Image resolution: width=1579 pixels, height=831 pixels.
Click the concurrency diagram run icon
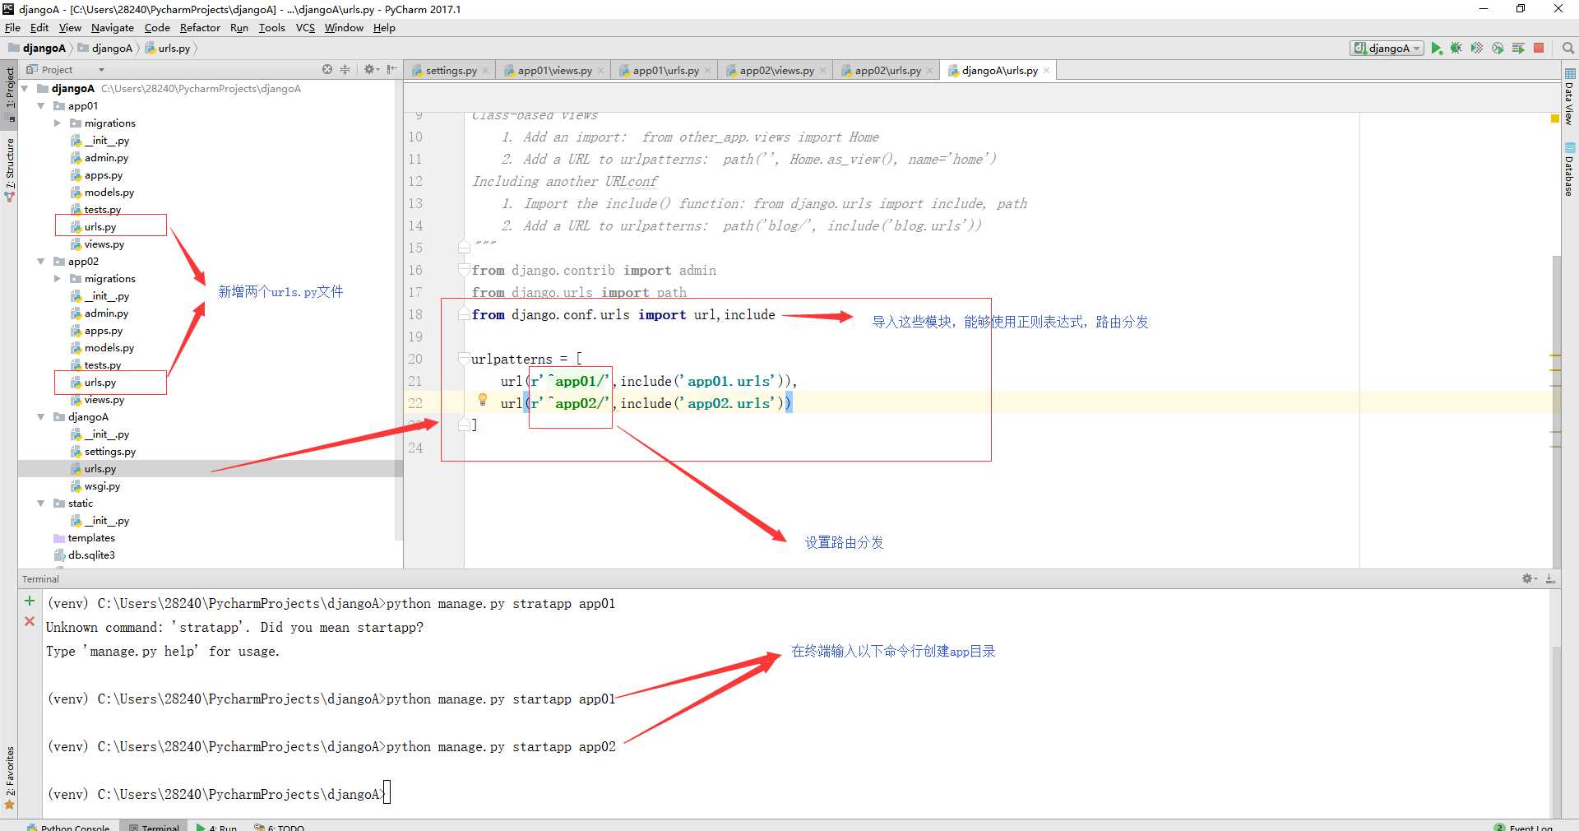[x=1518, y=49]
